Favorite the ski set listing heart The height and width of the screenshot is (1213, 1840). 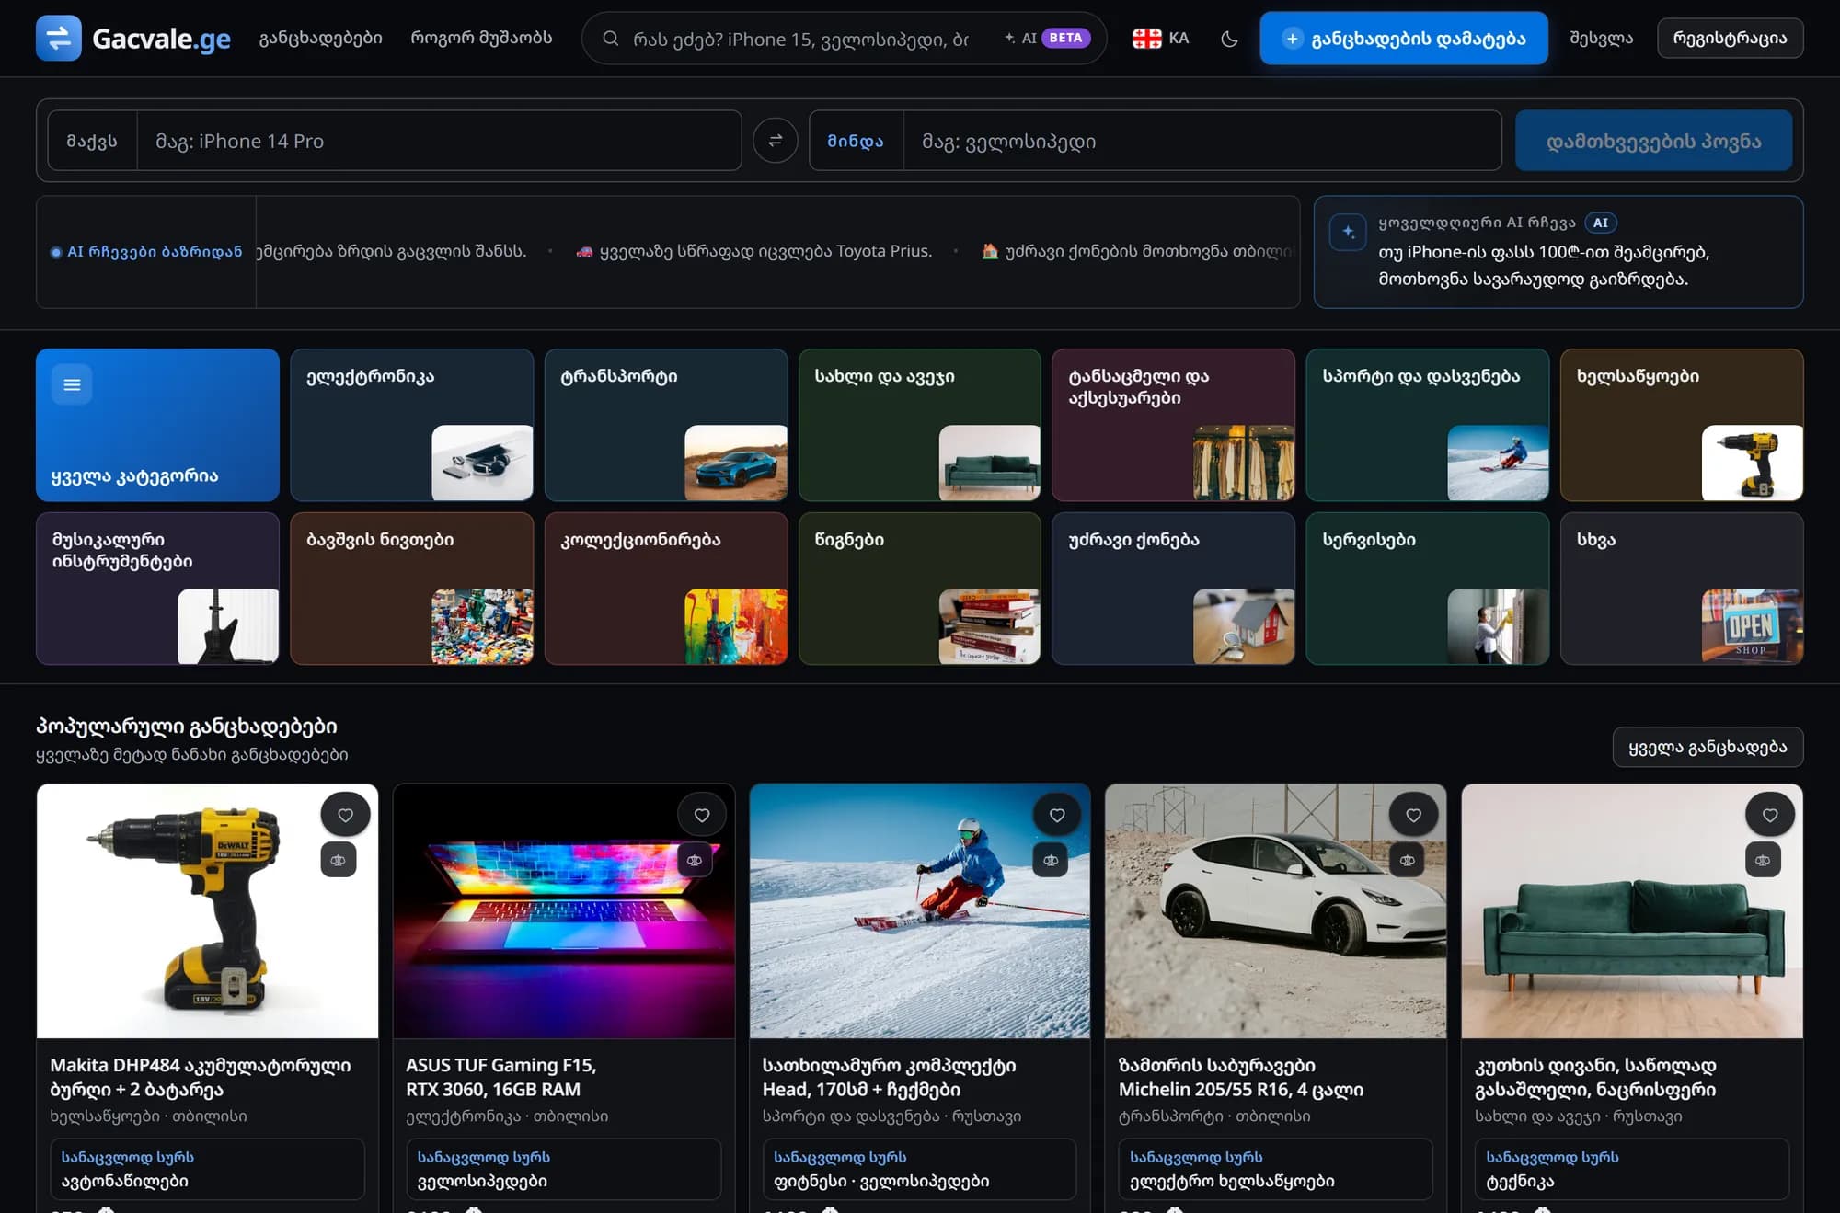pyautogui.click(x=1057, y=815)
